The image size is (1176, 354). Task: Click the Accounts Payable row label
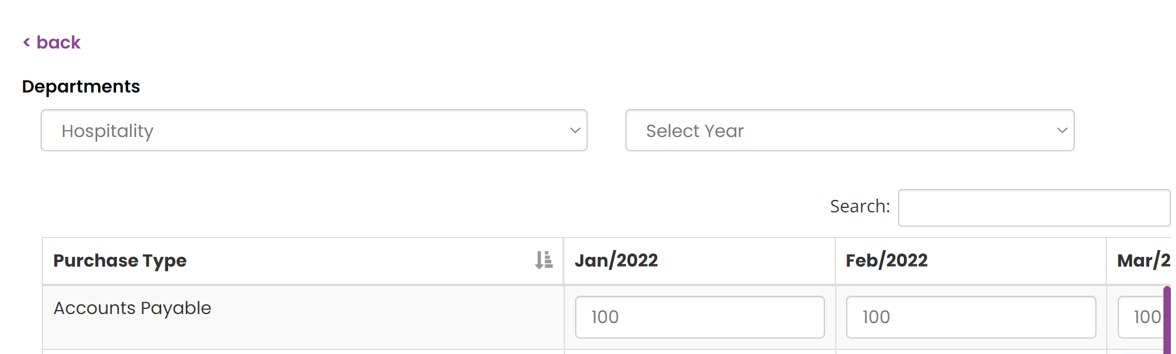tap(133, 308)
